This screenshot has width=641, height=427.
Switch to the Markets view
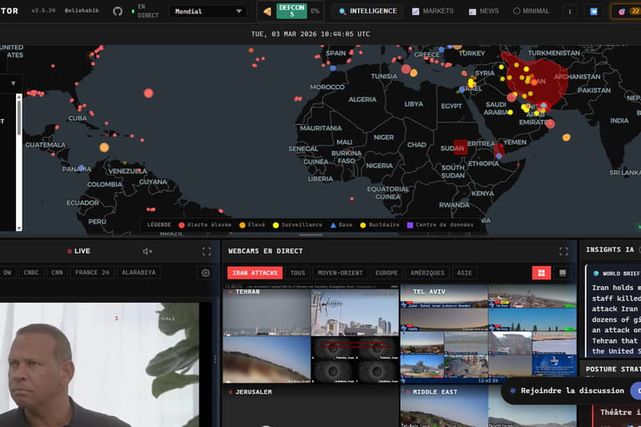click(x=432, y=12)
